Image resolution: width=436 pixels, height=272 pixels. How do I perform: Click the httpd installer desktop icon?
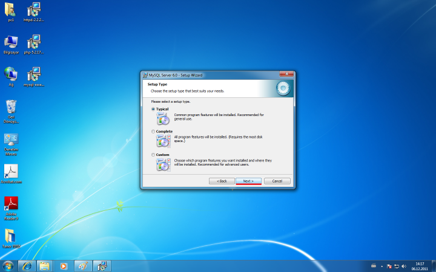pos(34,10)
